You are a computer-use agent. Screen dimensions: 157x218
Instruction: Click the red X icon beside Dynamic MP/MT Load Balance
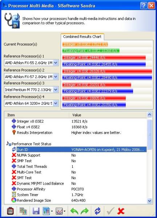click(14, 183)
